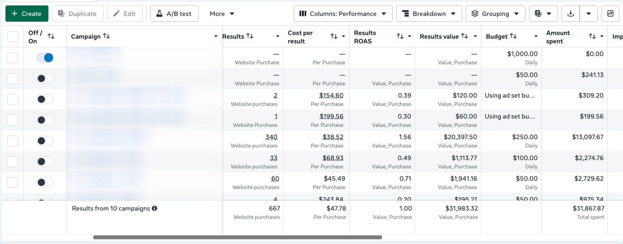Click the green Create button

27,14
